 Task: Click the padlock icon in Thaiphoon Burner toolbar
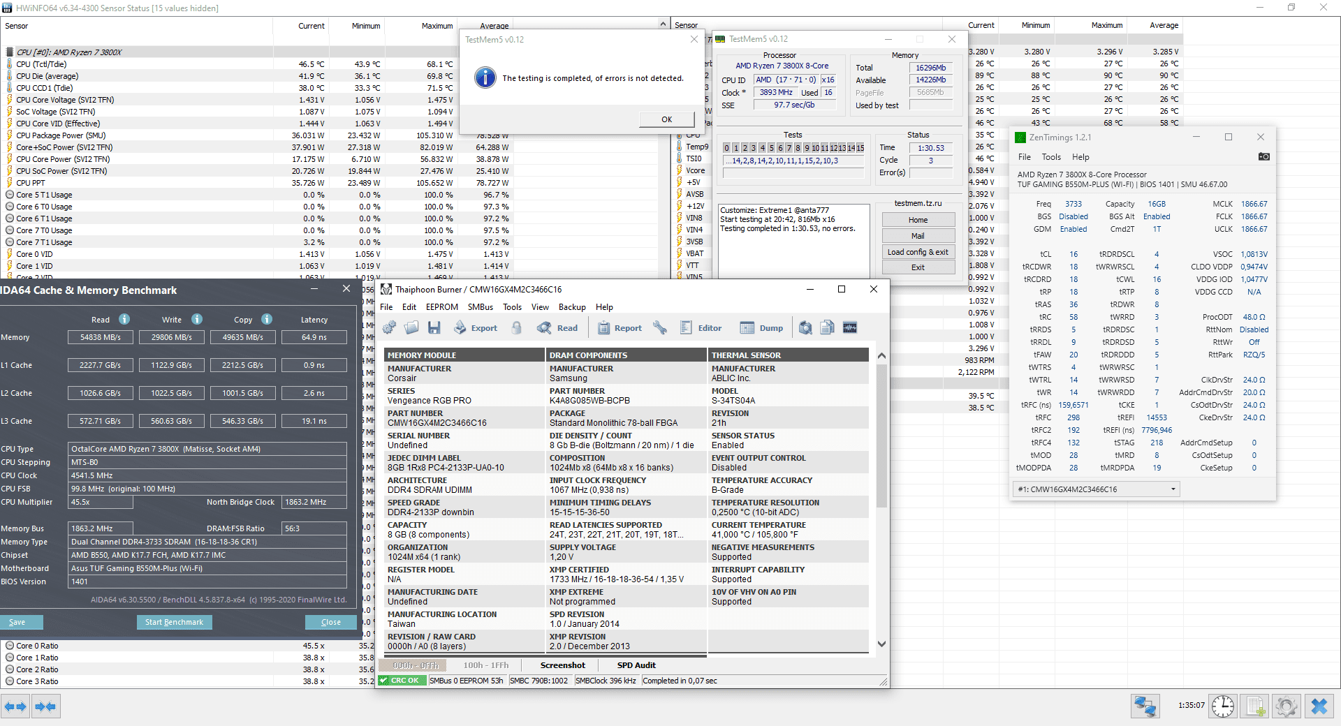tap(517, 327)
